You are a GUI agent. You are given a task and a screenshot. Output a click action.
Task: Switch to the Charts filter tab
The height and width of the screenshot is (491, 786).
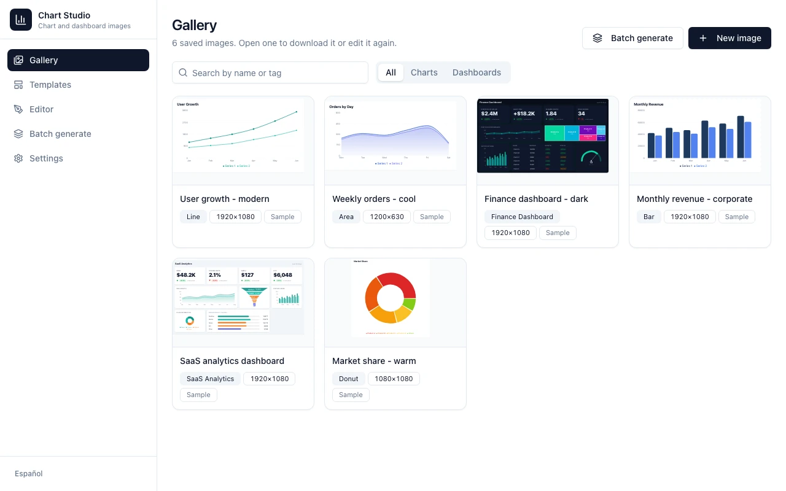(x=424, y=72)
